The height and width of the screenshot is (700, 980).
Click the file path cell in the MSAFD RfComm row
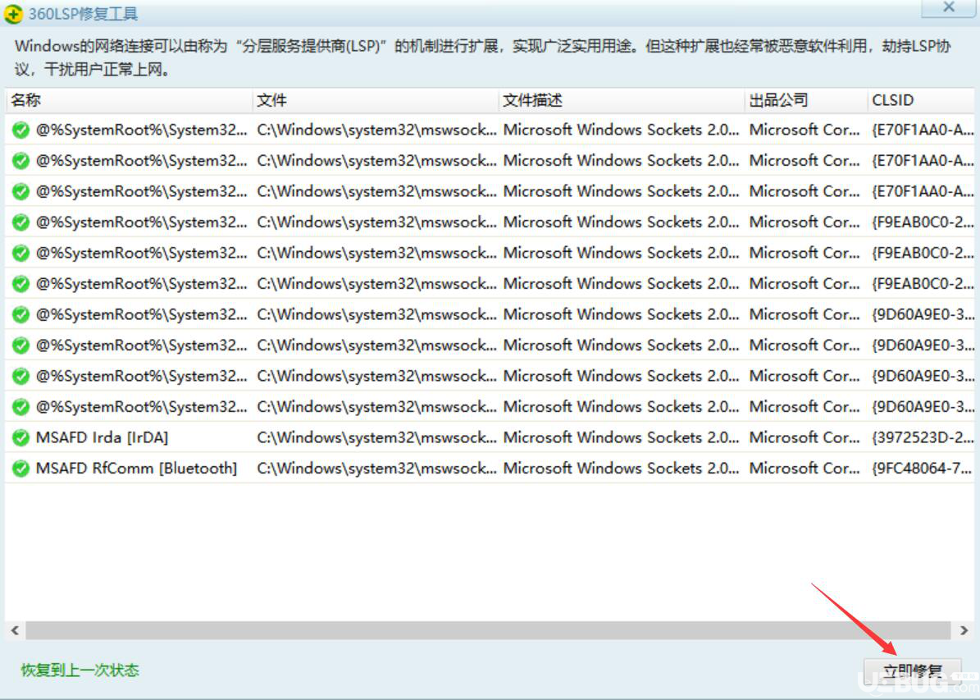point(376,468)
